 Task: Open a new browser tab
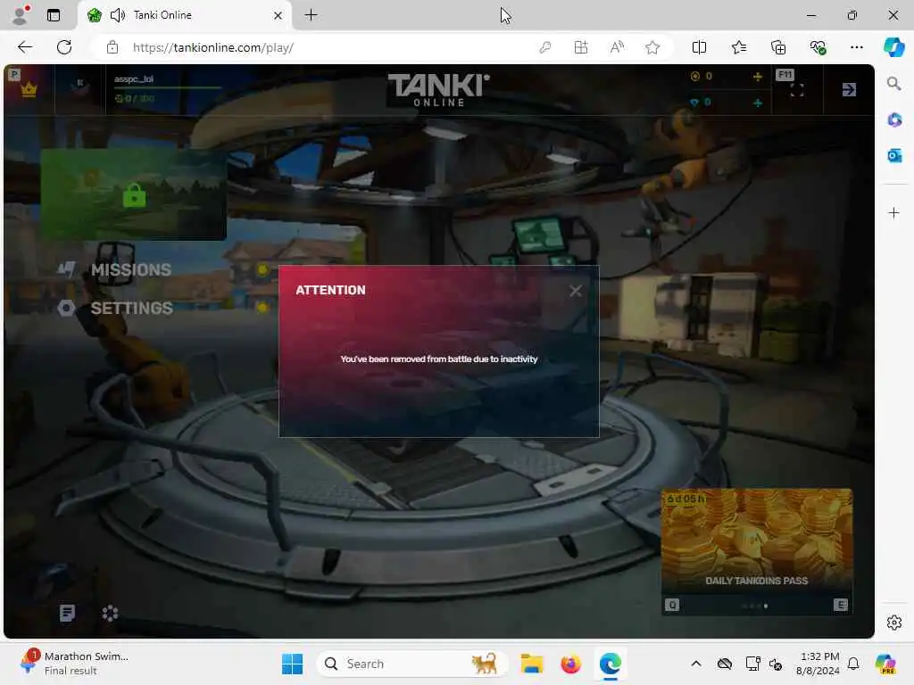pyautogui.click(x=311, y=15)
